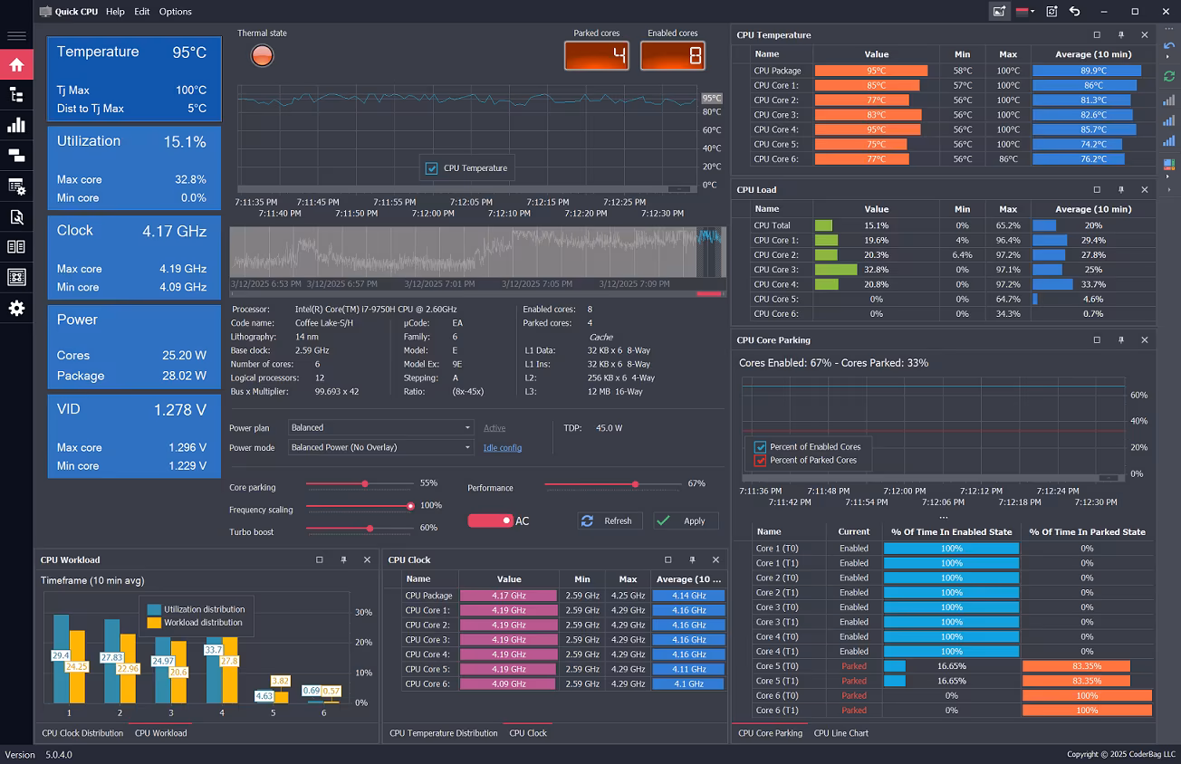Expand the Power mode dropdown
Viewport: 1181px width, 764px height.
click(x=380, y=447)
